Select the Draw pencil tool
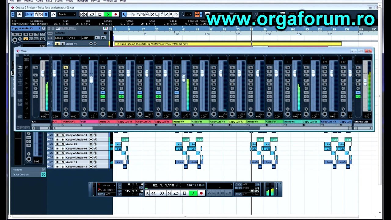Image resolution: width=391 pixels, height=220 pixels. click(x=162, y=14)
